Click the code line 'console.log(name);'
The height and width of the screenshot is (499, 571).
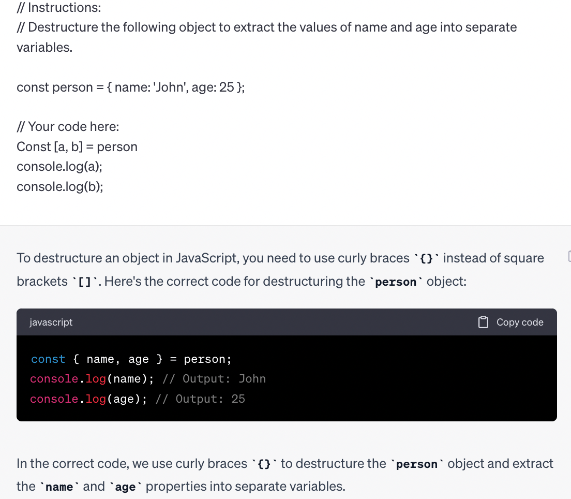coord(92,379)
